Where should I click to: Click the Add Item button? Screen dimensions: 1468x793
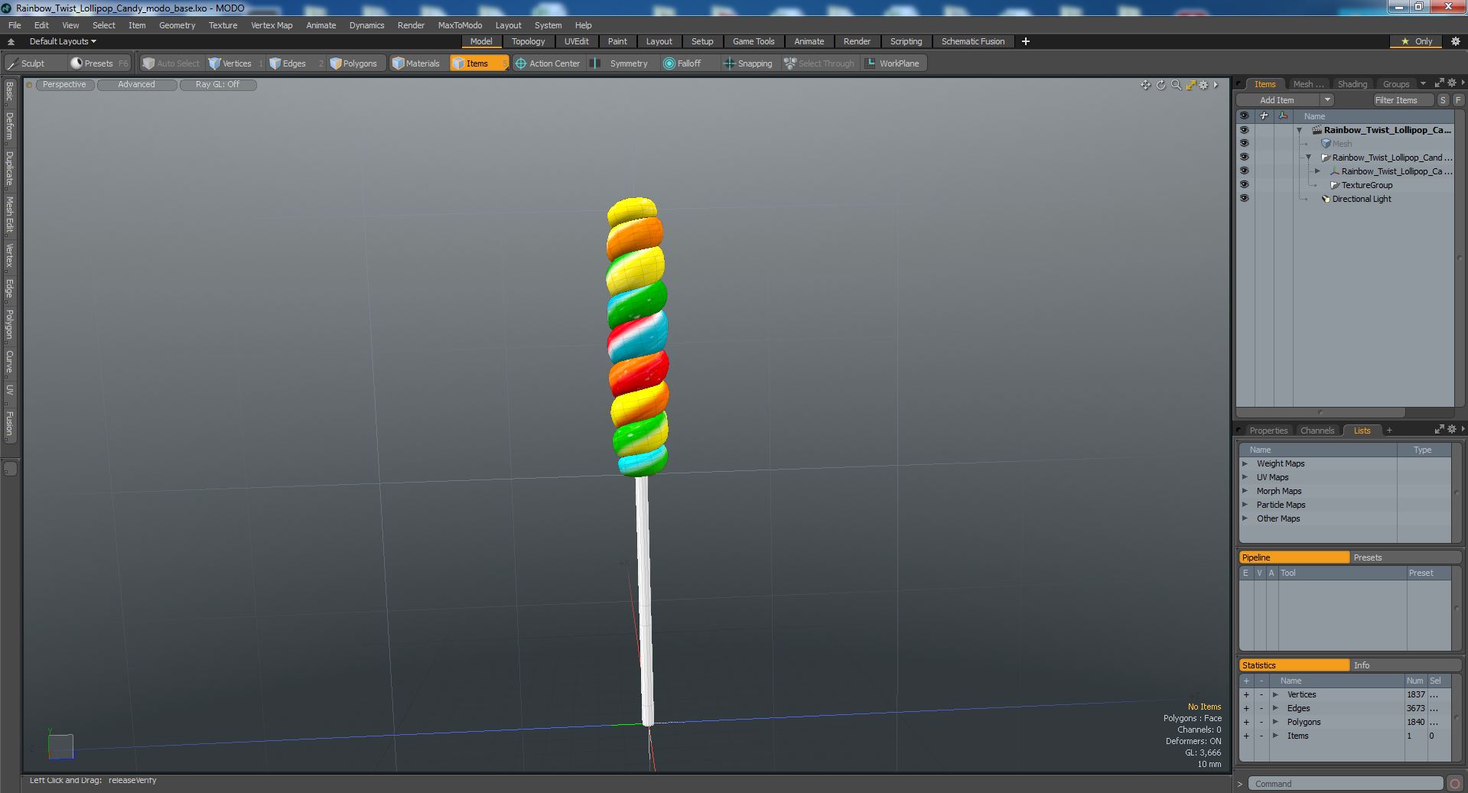(1277, 100)
